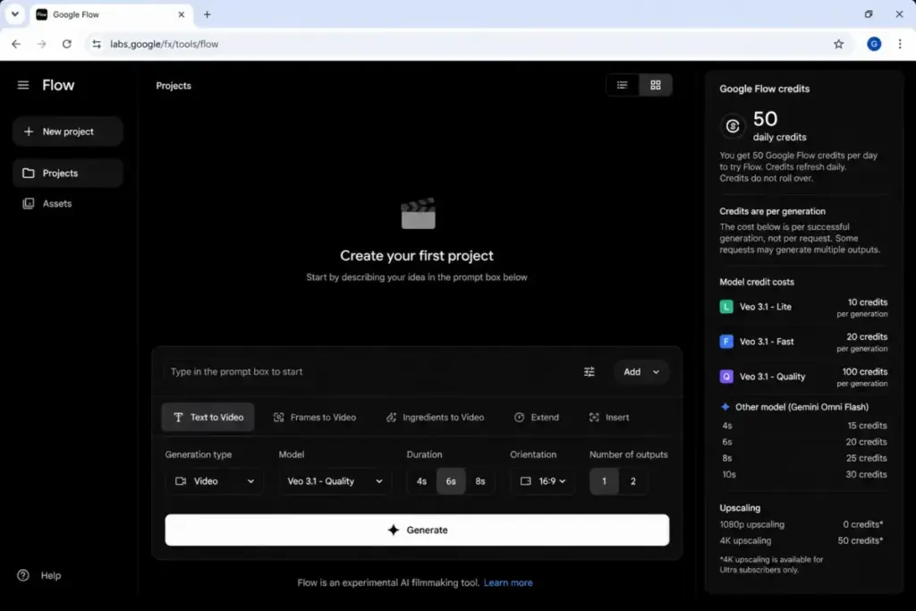Viewport: 916px width, 611px height.
Task: Reload the page with the refresh icon
Action: point(66,44)
